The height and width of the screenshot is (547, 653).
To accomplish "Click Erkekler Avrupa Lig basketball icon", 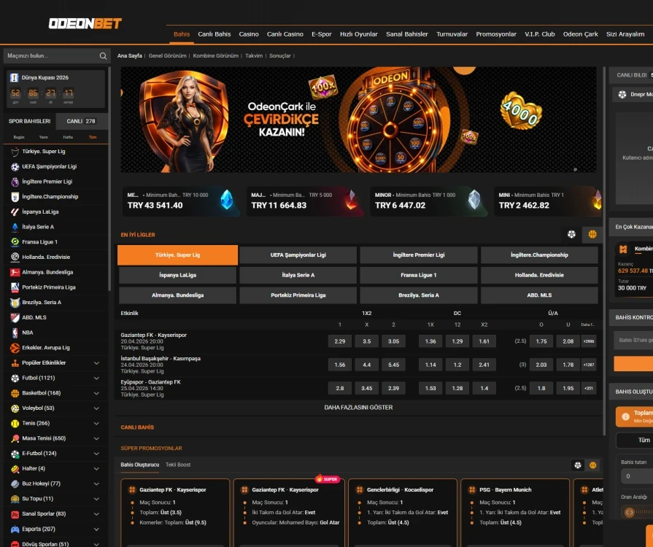I will (x=15, y=348).
